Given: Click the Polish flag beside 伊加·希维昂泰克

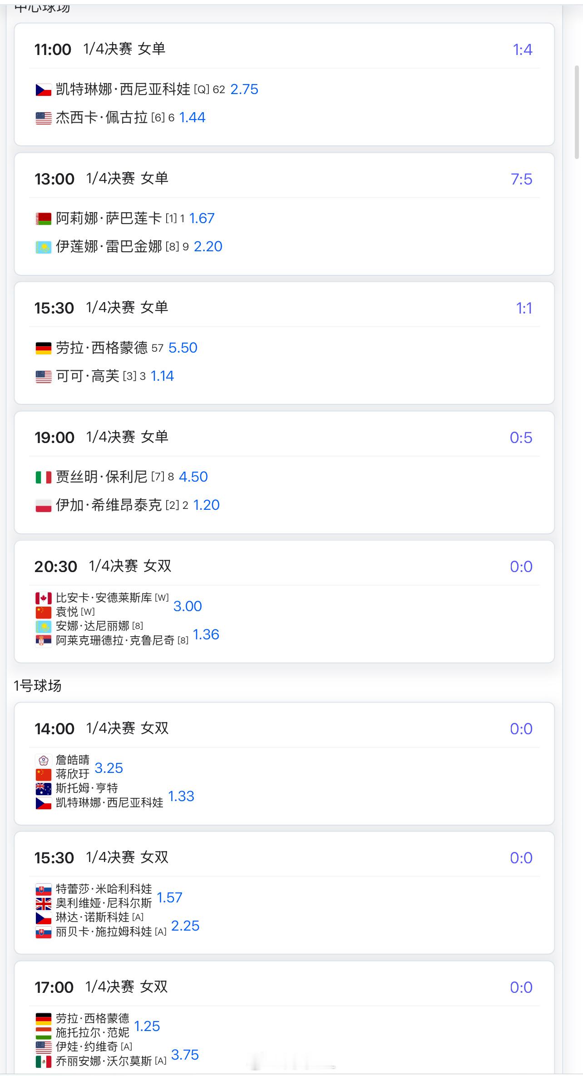Looking at the screenshot, I should coord(44,505).
